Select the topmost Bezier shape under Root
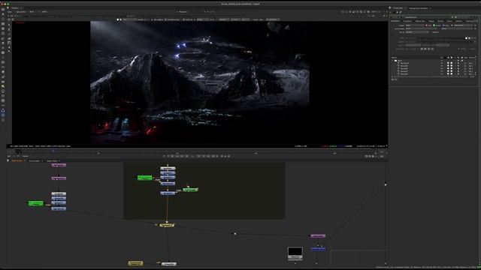The image size is (481, 270). click(x=404, y=63)
